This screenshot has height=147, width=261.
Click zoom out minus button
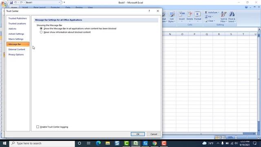(236, 137)
